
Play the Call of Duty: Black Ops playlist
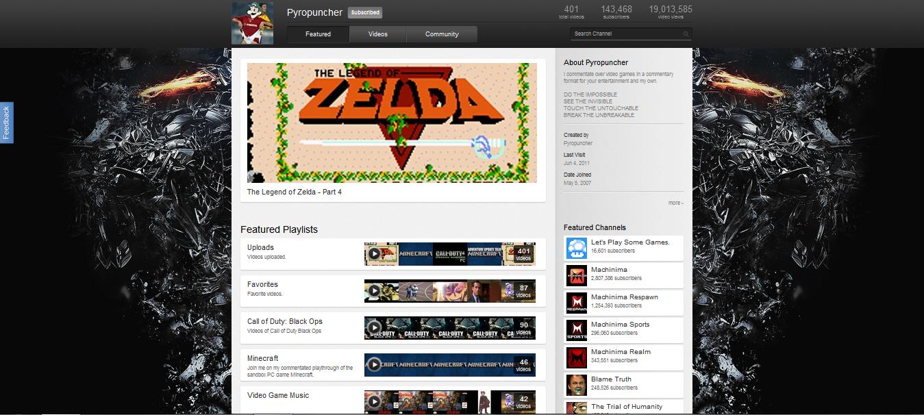(x=374, y=328)
